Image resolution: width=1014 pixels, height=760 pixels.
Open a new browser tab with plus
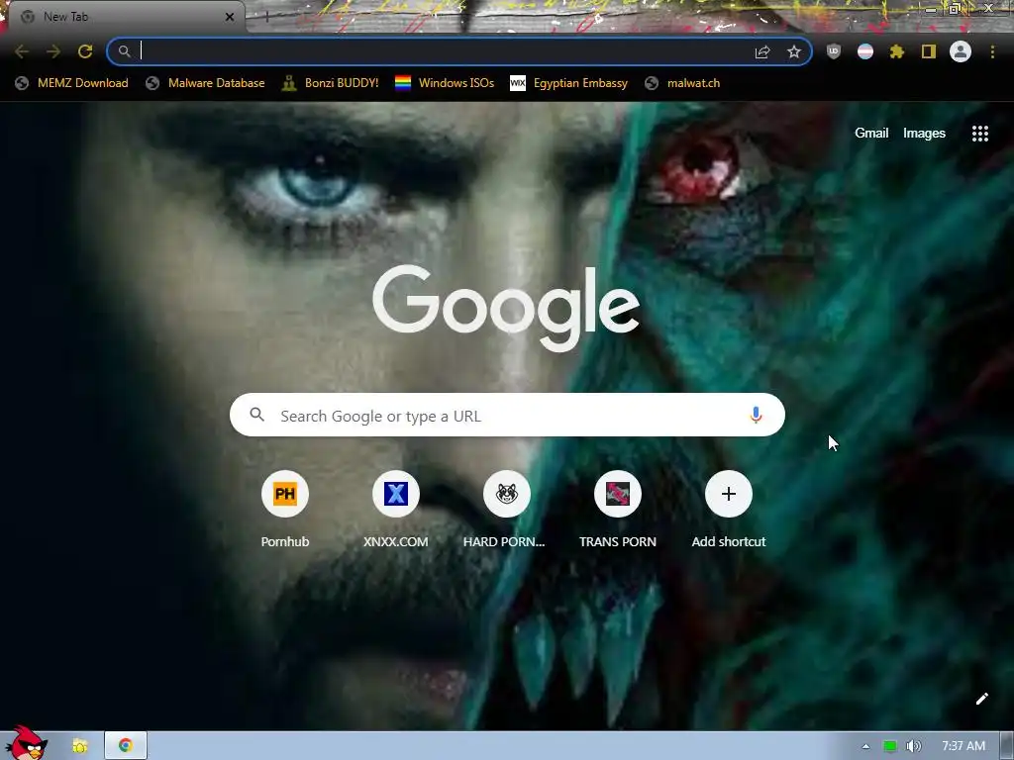tap(267, 17)
